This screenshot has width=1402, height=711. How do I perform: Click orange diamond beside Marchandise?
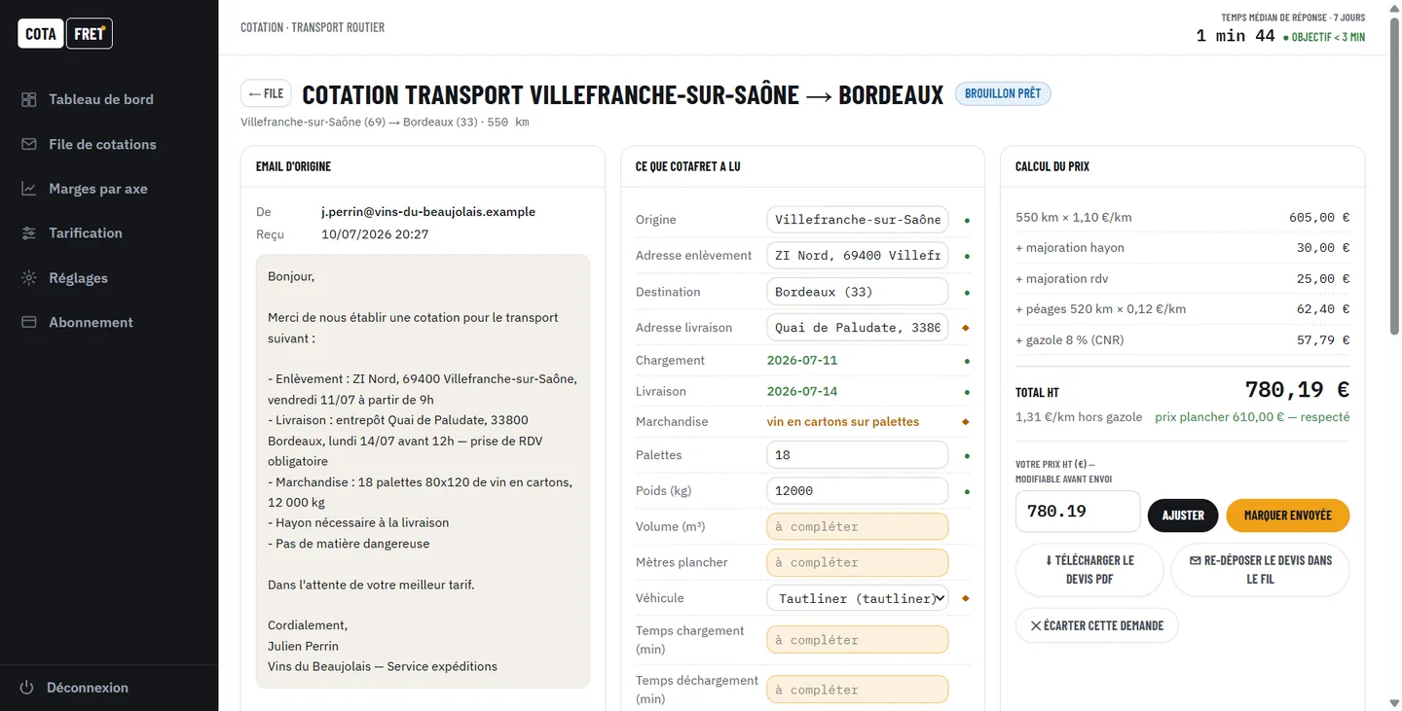966,422
